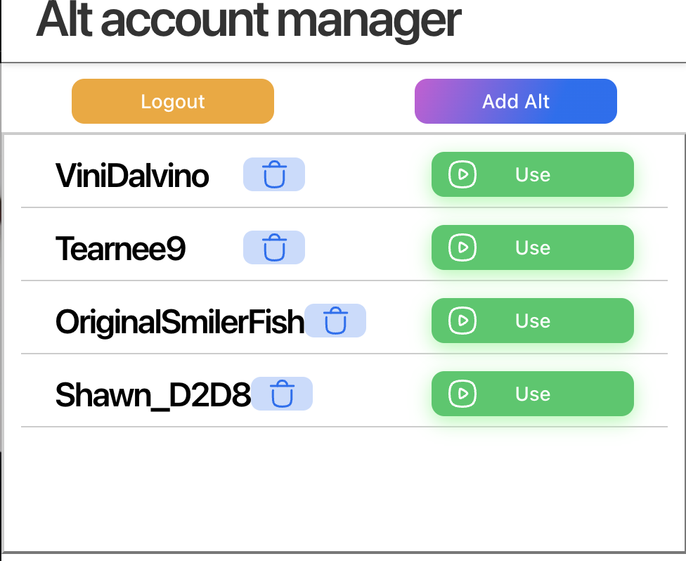The height and width of the screenshot is (561, 686).
Task: Delete the ViniDalvino account using trash icon
Action: (274, 174)
